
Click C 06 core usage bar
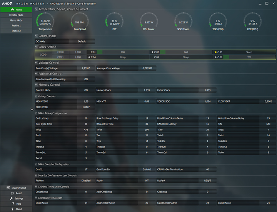click(249, 57)
